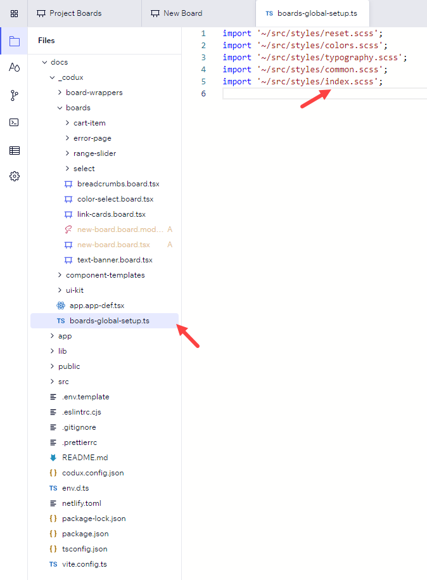Click line number 3 in the gutter
427x580 pixels.
click(203, 57)
